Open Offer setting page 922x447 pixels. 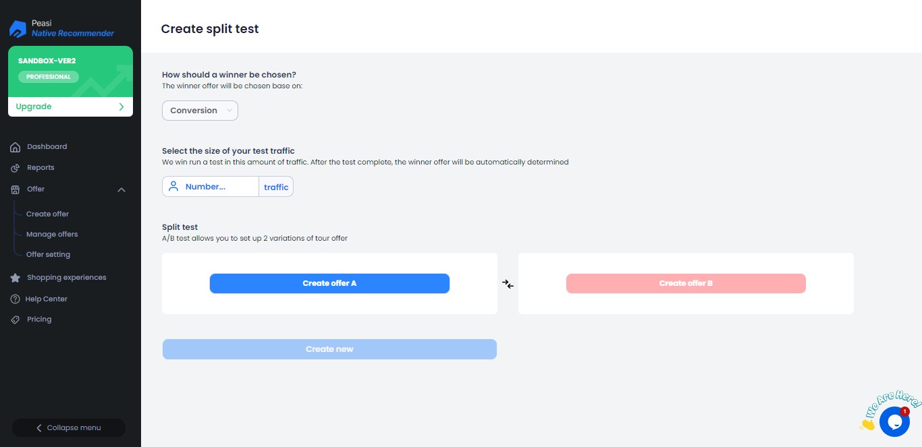(48, 254)
